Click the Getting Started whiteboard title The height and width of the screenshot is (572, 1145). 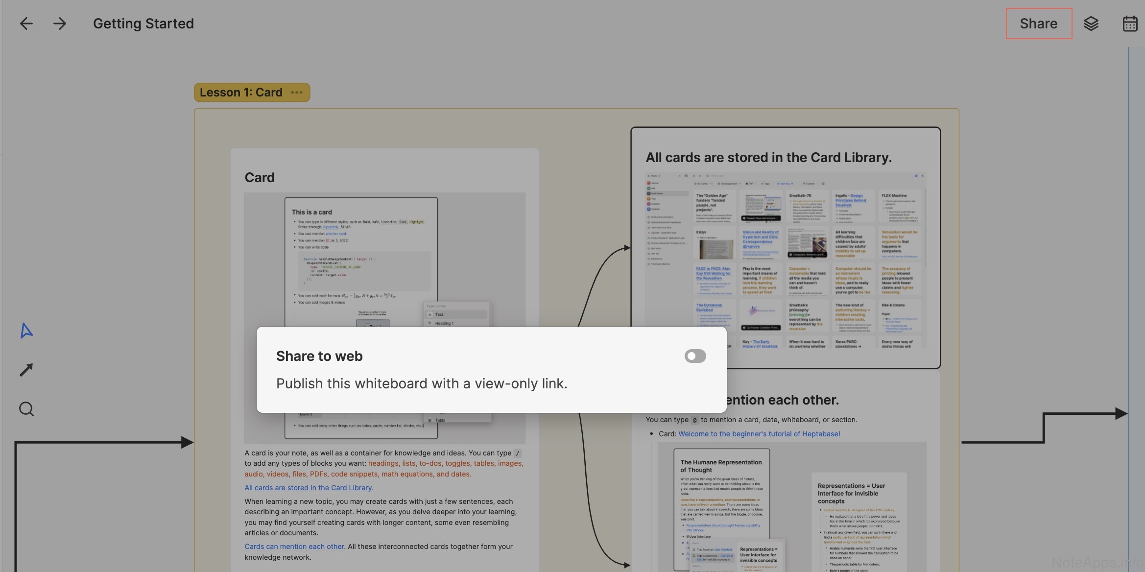(143, 24)
